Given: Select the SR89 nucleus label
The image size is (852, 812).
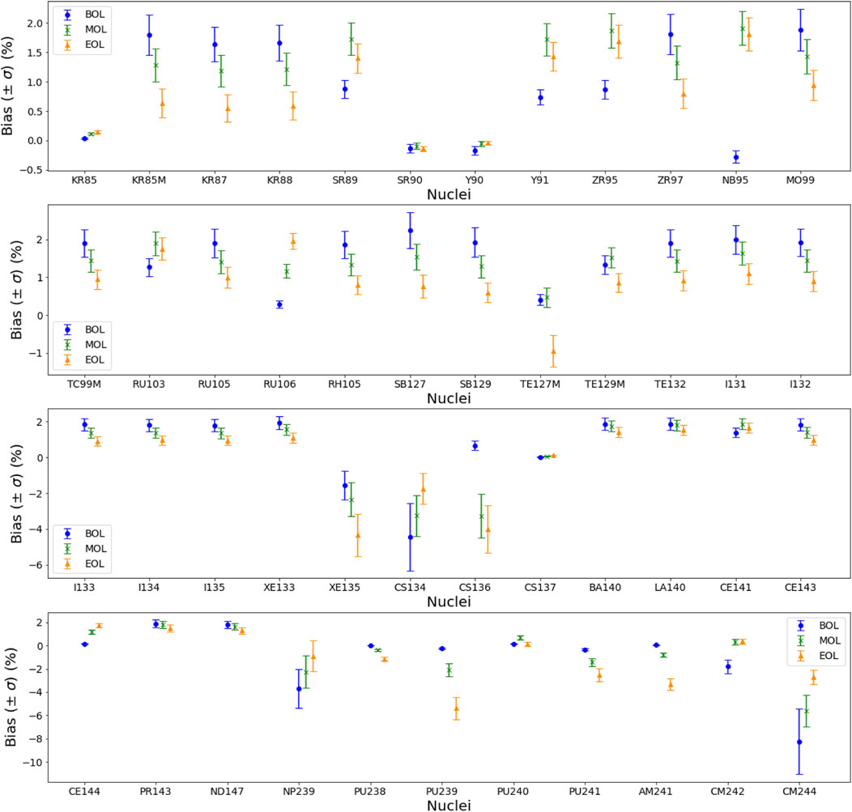Looking at the screenshot, I should tap(344, 181).
